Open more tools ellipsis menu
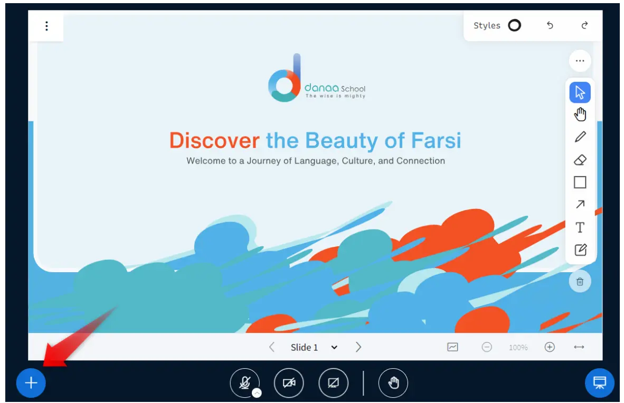The image size is (624, 403). coord(580,61)
